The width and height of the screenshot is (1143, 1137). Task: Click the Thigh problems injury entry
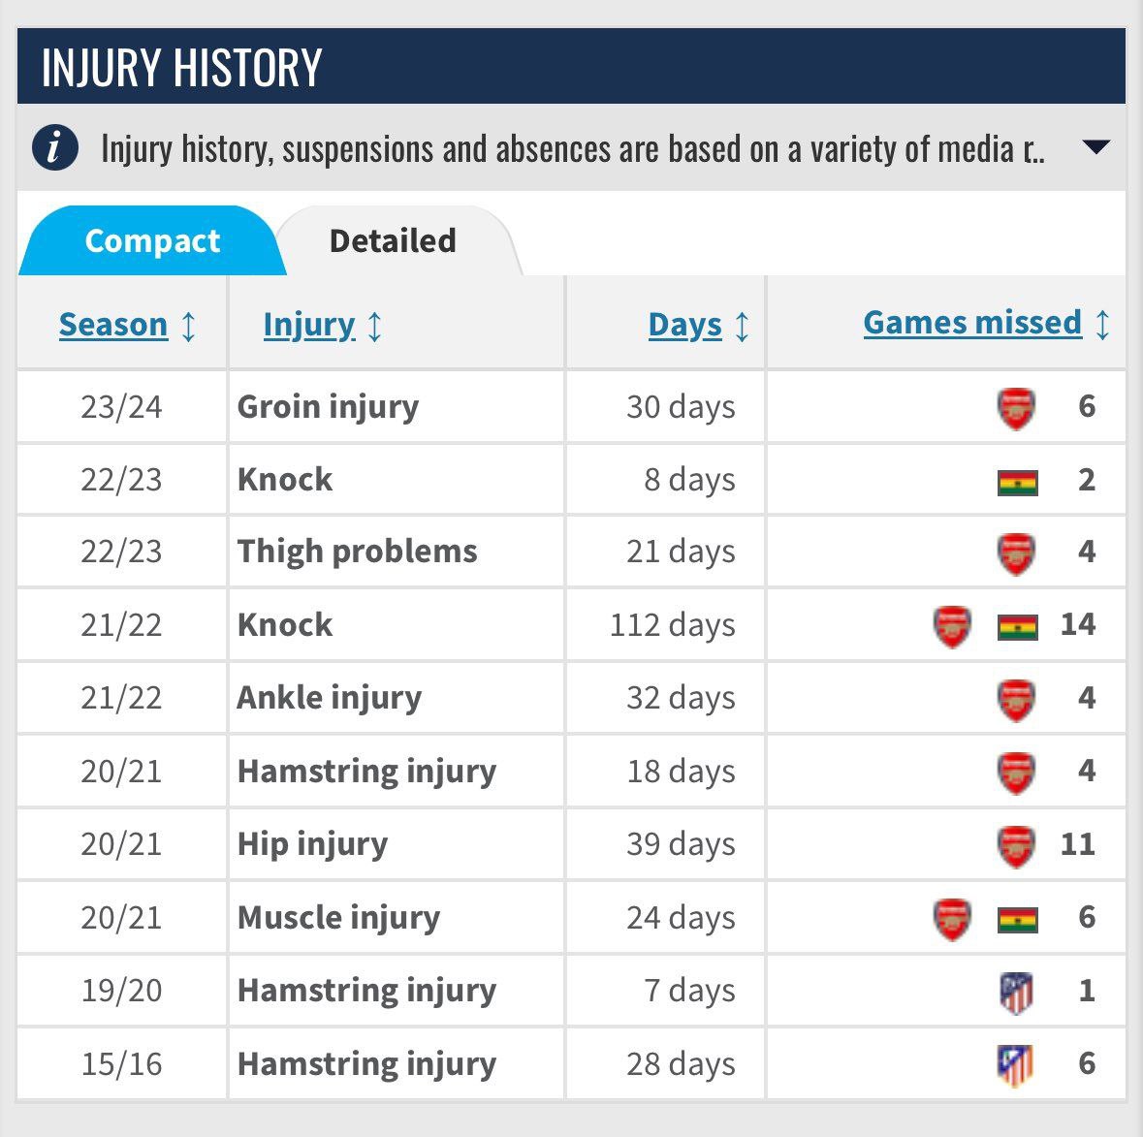click(x=357, y=551)
